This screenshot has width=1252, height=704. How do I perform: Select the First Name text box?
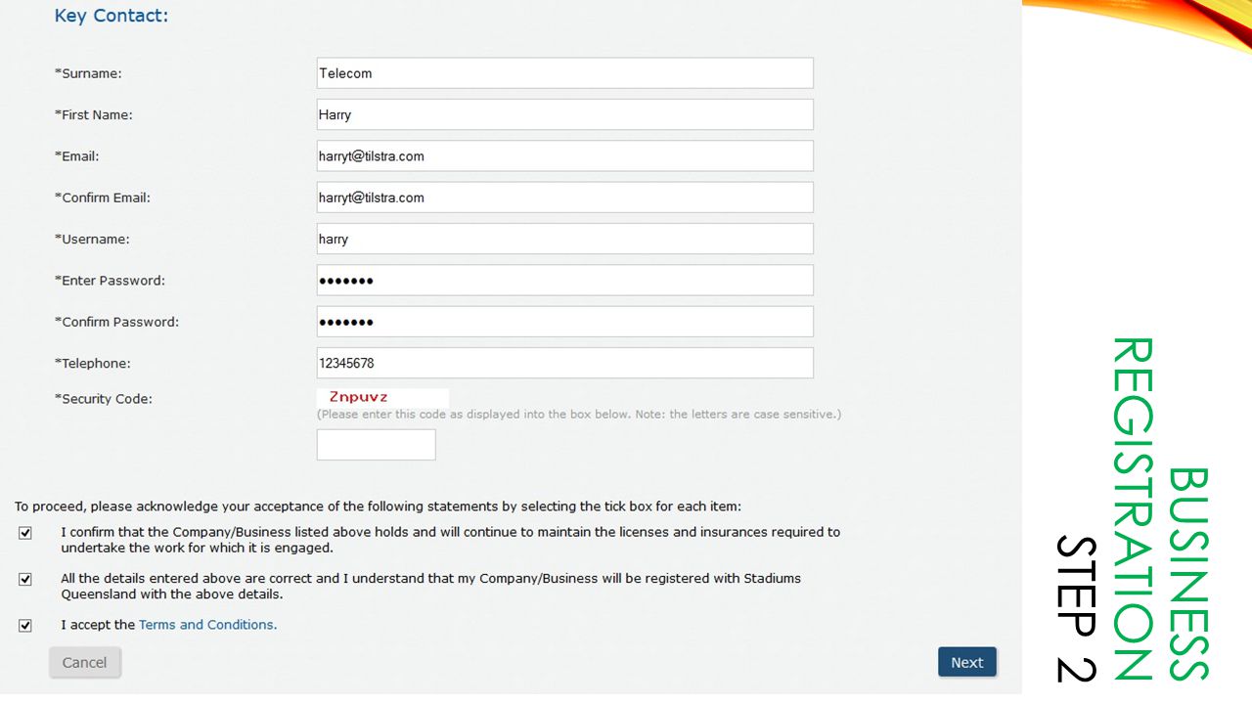(564, 114)
